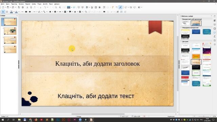Open Gallery deck in sidebar
This screenshot has width=217, height=122.
point(215,40)
